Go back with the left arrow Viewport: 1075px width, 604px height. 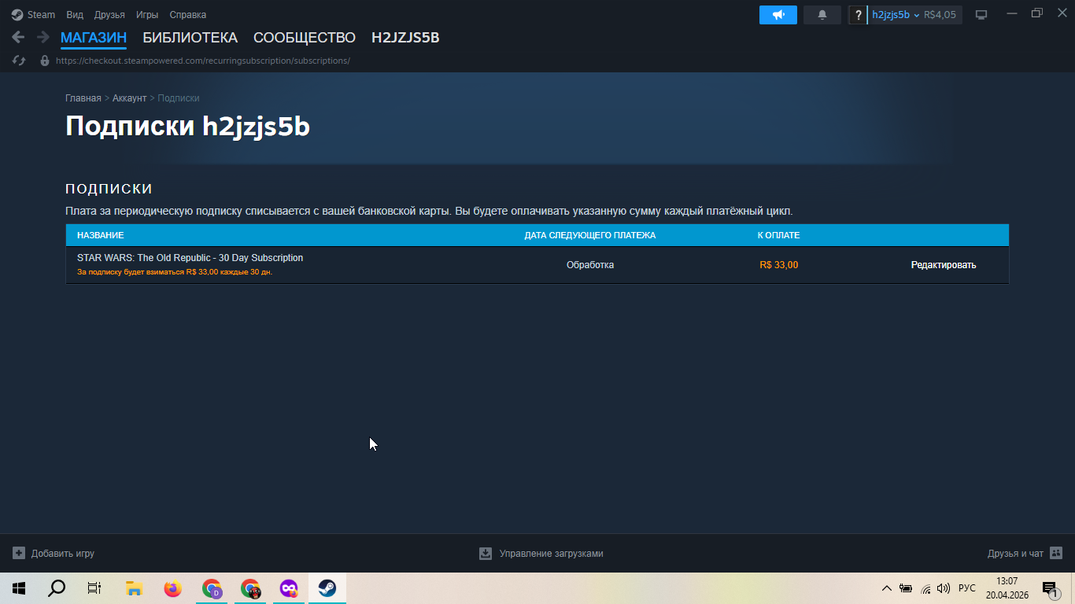(x=18, y=37)
